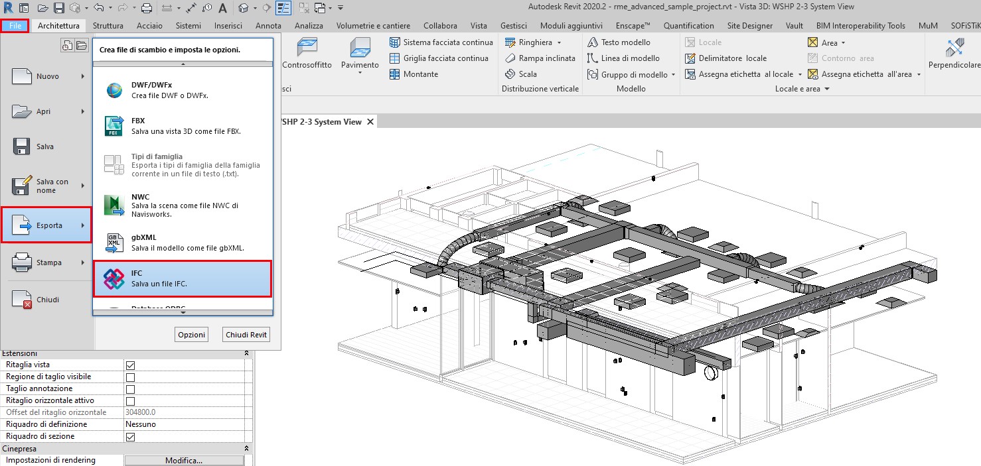Click the Delimitatore locale icon

(x=689, y=58)
